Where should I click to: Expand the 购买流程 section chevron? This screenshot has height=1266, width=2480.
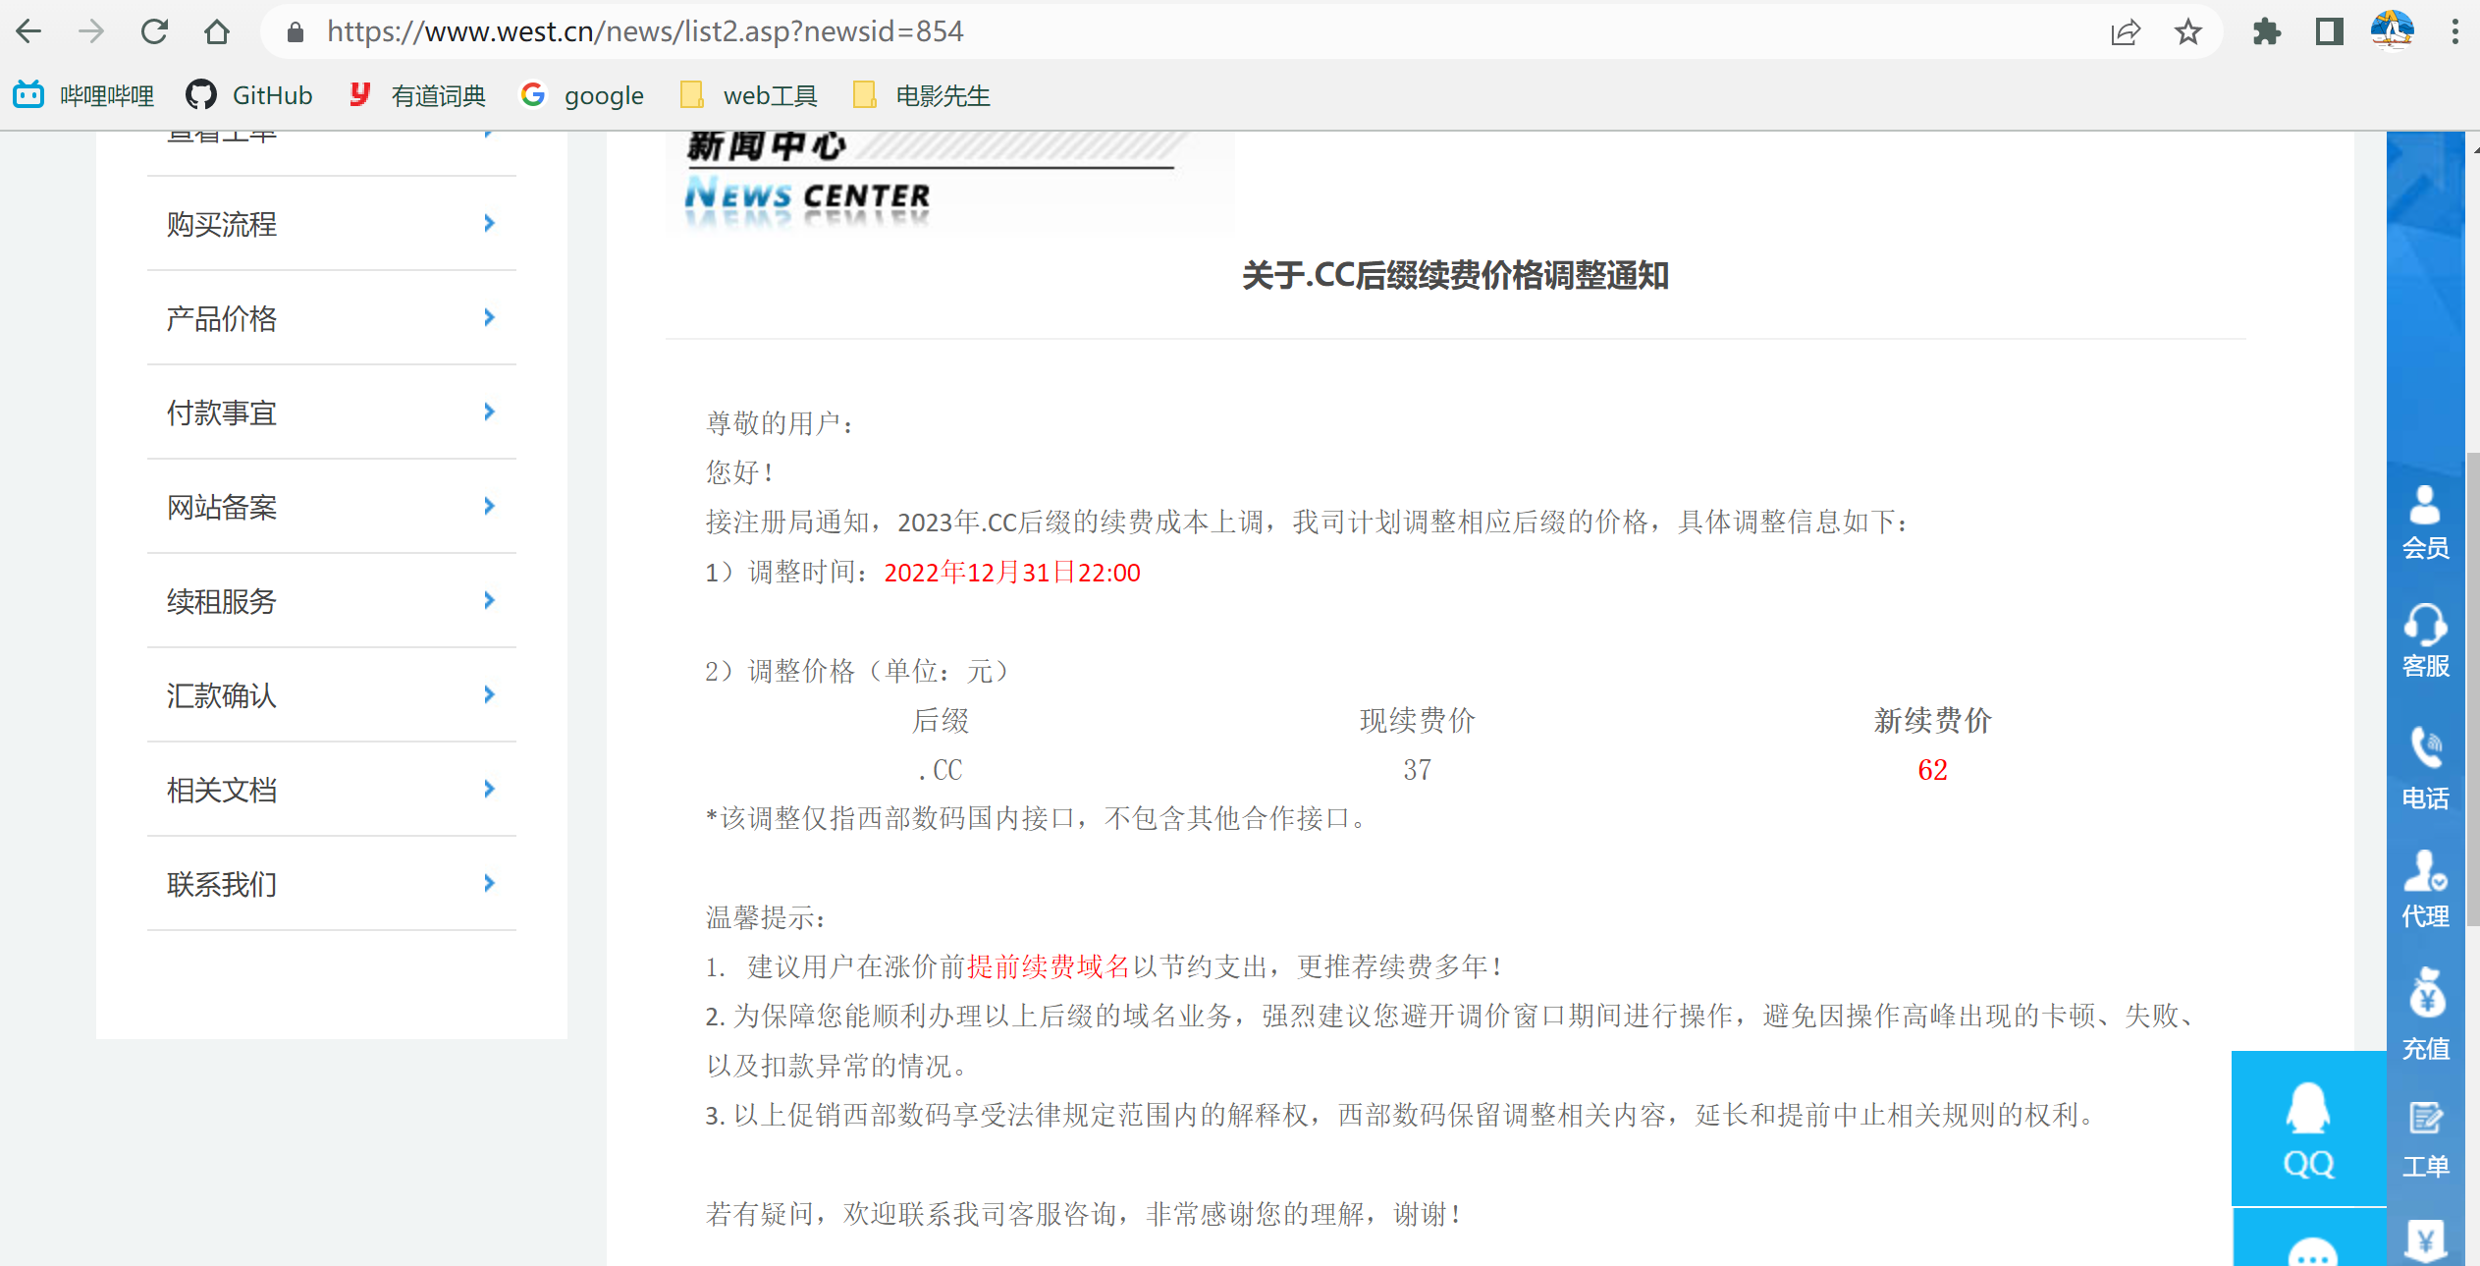click(488, 223)
